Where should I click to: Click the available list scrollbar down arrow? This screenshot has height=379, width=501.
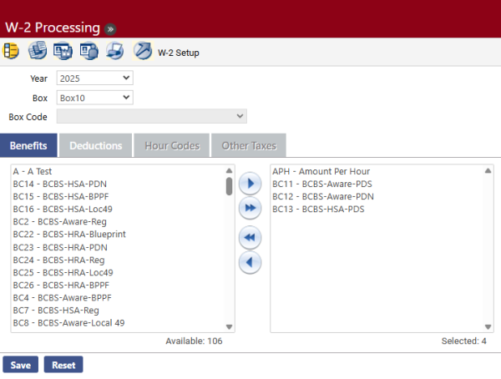[x=230, y=326]
